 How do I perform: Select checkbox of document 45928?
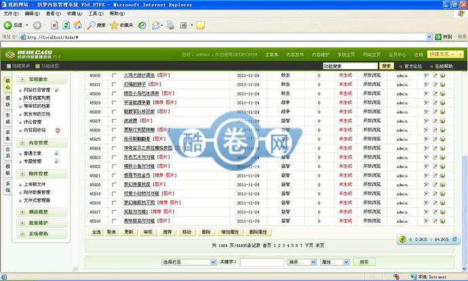114,112
